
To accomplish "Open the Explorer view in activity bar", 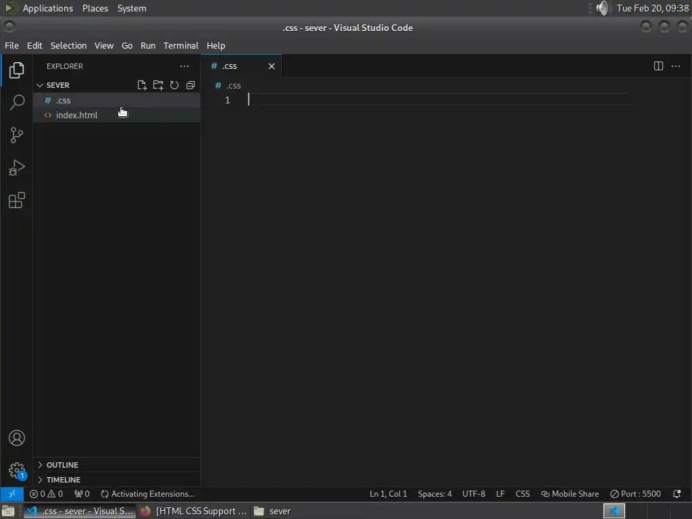I will [16, 70].
